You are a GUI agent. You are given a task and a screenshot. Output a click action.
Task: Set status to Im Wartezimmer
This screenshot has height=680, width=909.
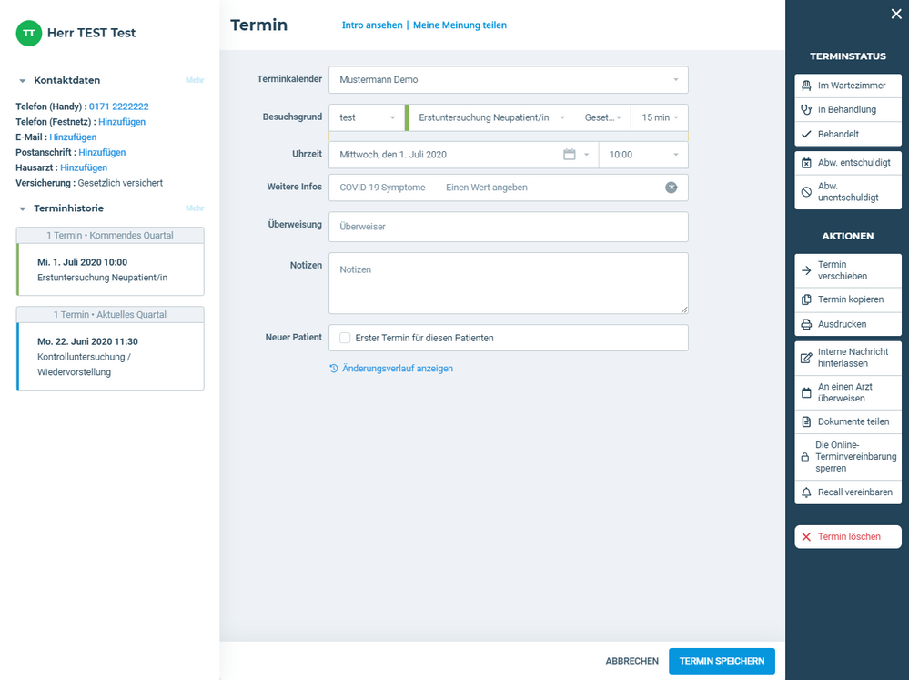[x=848, y=86]
